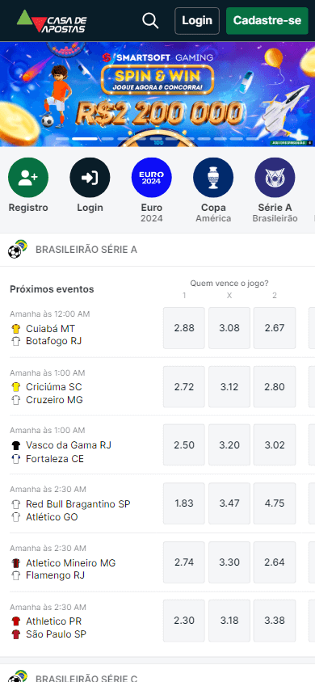315x682 pixels.
Task: Tap the Login arrow shortcut icon
Action: click(90, 178)
